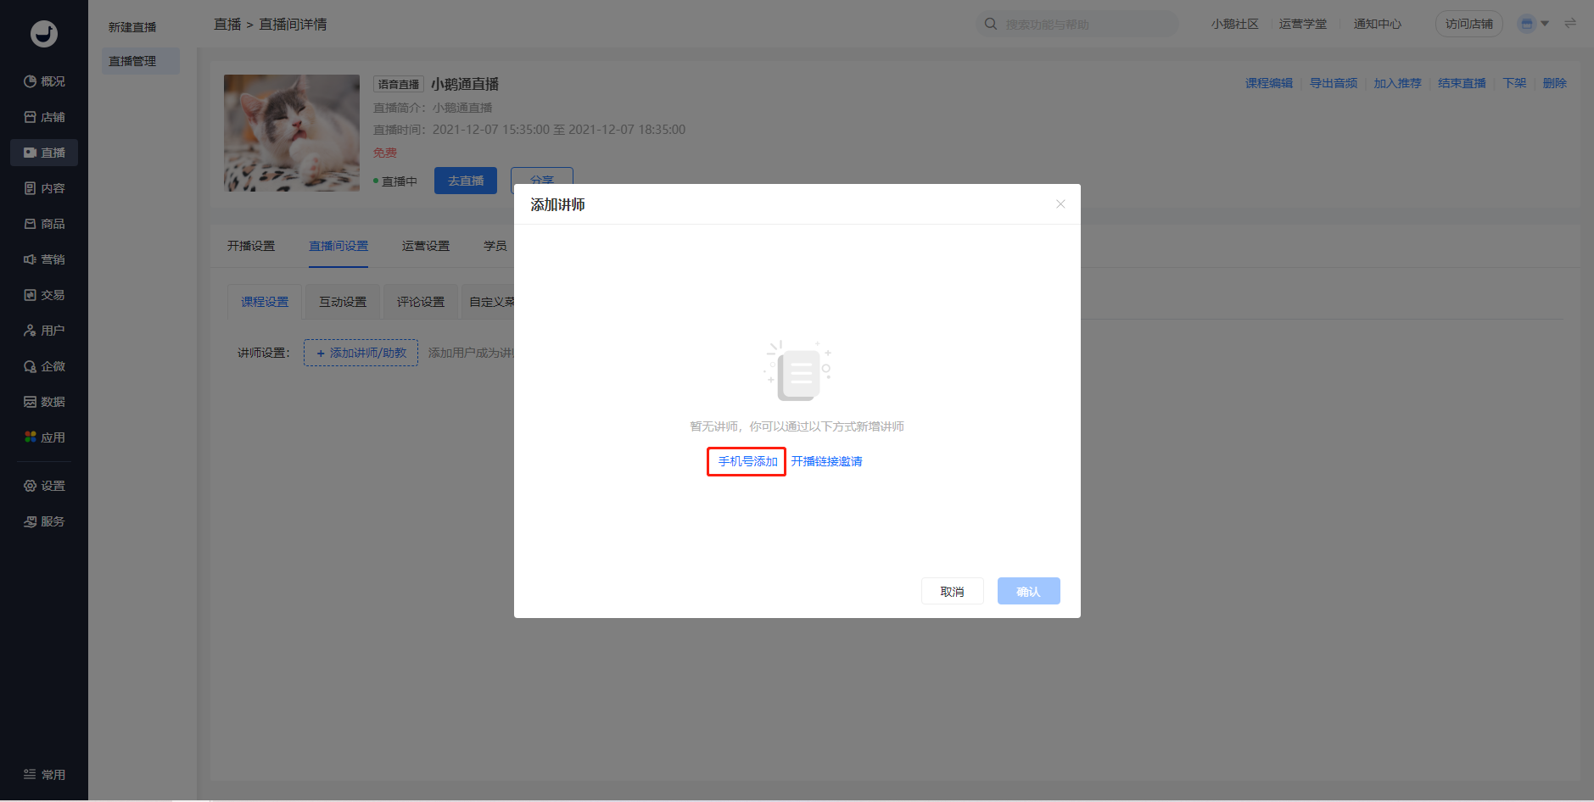The image size is (1594, 802).
Task: Open 商品 products section in sidebar
Action: click(x=44, y=224)
